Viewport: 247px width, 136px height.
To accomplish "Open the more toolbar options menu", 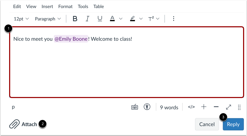I will (173, 19).
